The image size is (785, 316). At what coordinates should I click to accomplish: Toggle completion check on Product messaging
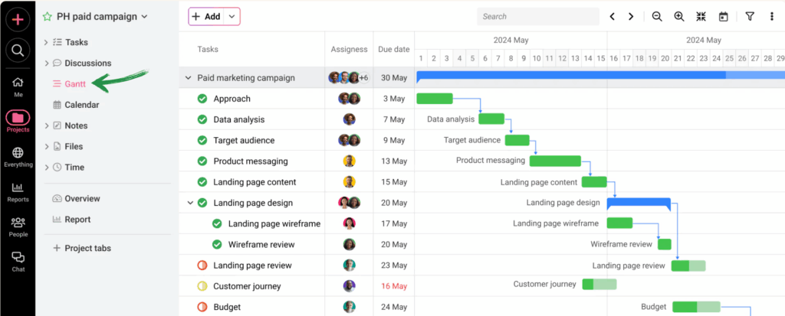click(202, 161)
